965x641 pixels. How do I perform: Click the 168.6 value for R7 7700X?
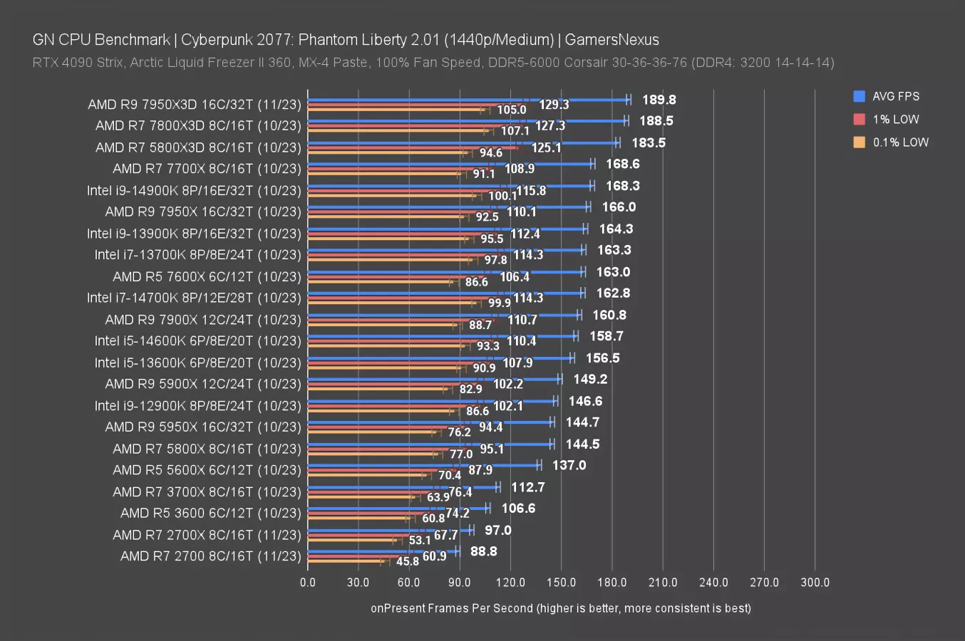tap(622, 164)
